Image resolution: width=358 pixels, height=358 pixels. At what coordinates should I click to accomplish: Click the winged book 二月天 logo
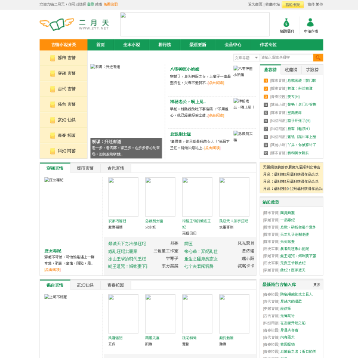(x=74, y=24)
